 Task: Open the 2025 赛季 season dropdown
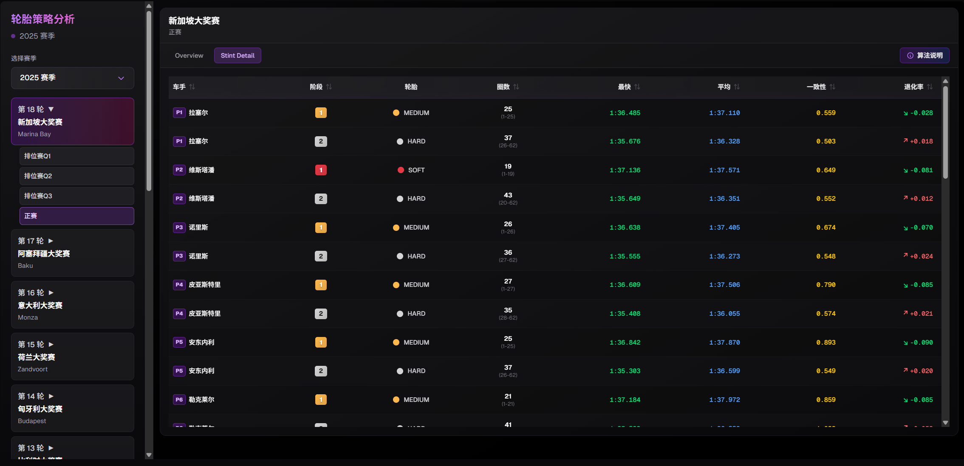click(x=73, y=78)
